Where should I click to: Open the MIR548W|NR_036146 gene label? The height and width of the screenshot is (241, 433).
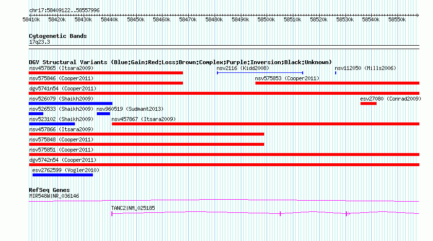[x=54, y=196]
